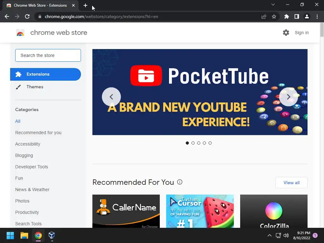Click the address bar URL

click(x=102, y=16)
